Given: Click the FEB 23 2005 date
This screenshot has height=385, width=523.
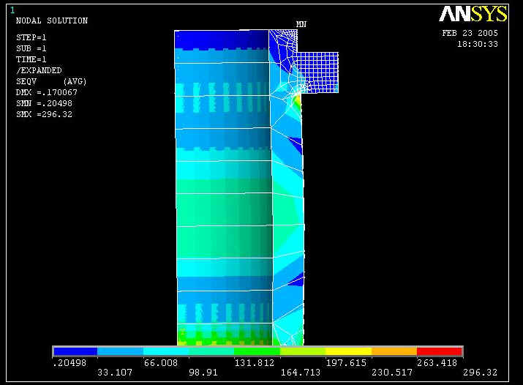Looking at the screenshot, I should point(470,33).
